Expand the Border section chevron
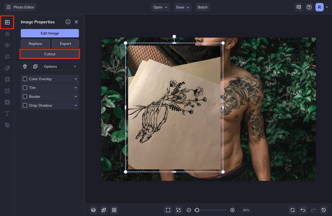 click(76, 96)
